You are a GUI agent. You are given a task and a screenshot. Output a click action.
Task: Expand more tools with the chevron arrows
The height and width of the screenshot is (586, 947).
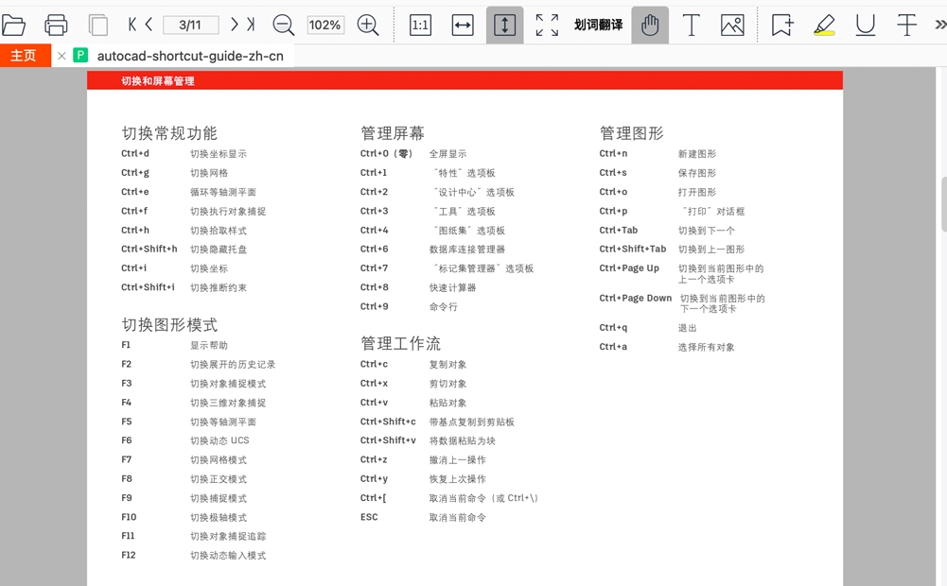coord(938,26)
